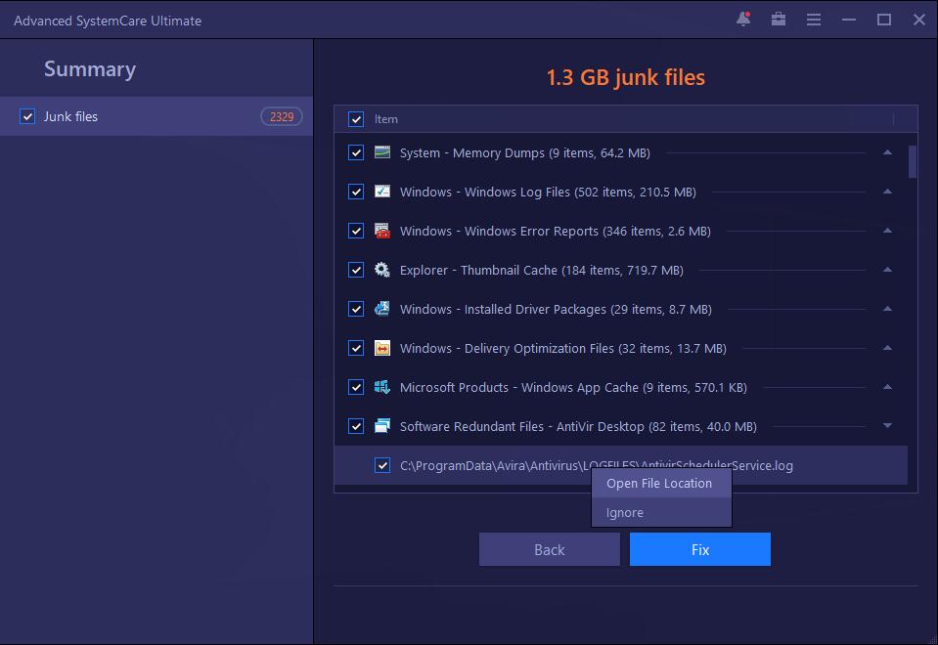Uncheck Explorer Thumbnail Cache checkbox

tap(356, 270)
